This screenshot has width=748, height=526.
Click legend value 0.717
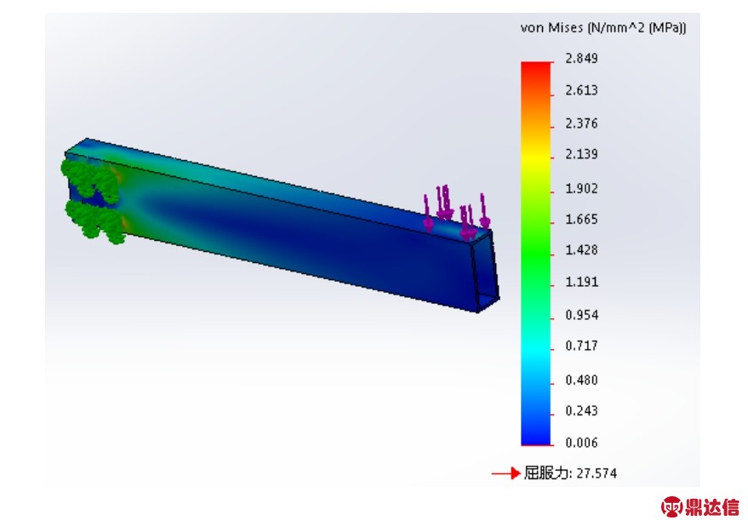[581, 346]
